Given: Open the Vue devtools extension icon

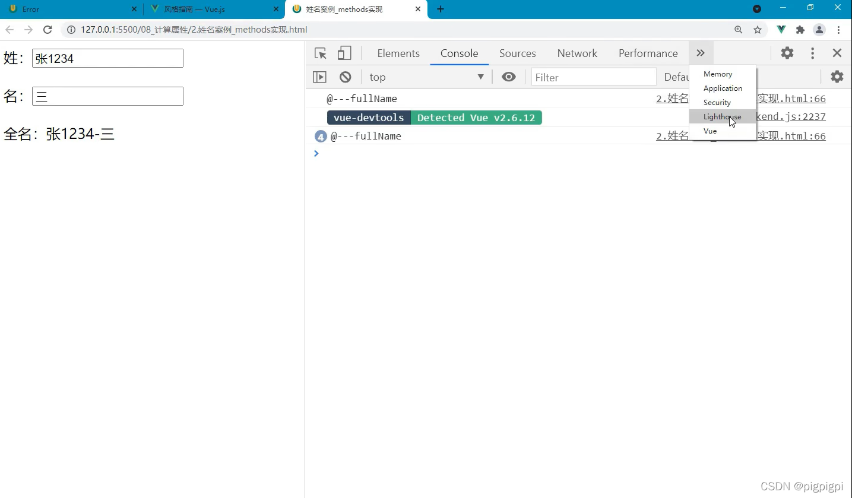Looking at the screenshot, I should pyautogui.click(x=781, y=30).
